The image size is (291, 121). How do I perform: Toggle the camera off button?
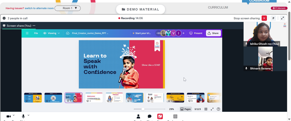(8, 116)
